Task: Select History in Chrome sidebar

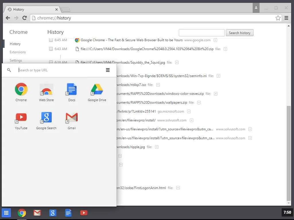Action: (x=15, y=44)
